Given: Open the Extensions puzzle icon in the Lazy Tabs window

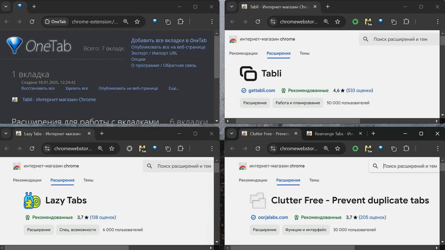Looking at the screenshot, I should pyautogui.click(x=180, y=148).
